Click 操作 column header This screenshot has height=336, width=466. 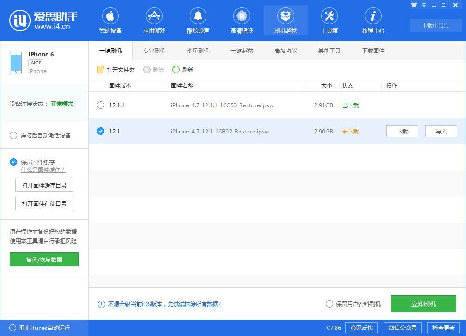392,86
